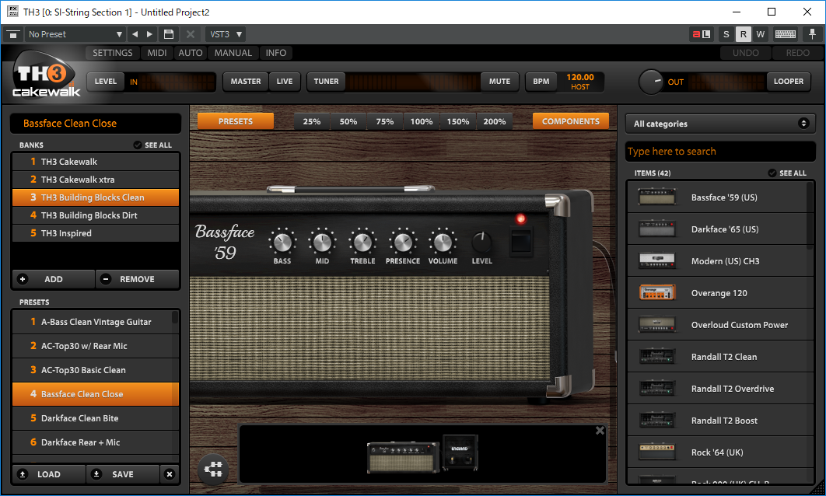Choose Darkface '65 (US) amp item
Viewport: 826px width, 496px height.
(x=717, y=229)
